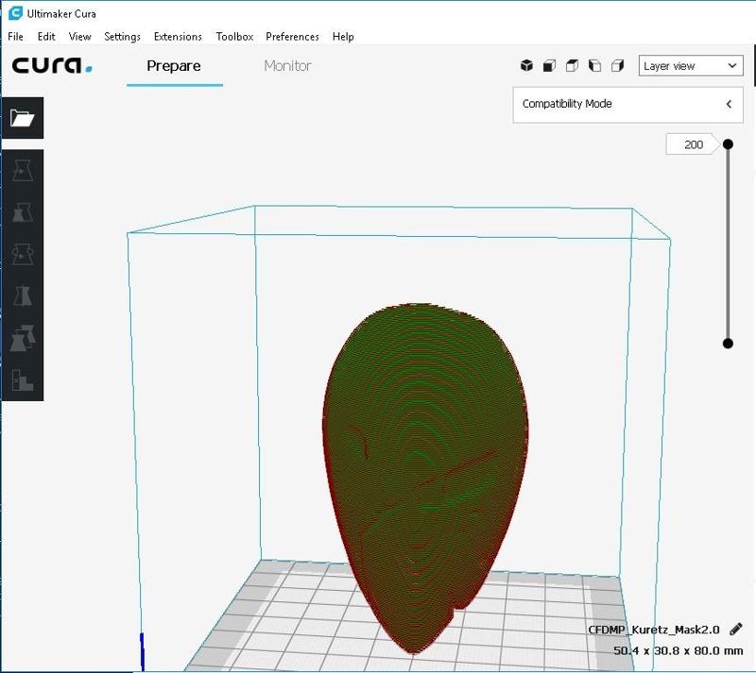This screenshot has height=673, width=756.
Task: Open the Layer view dropdown
Action: [691, 66]
